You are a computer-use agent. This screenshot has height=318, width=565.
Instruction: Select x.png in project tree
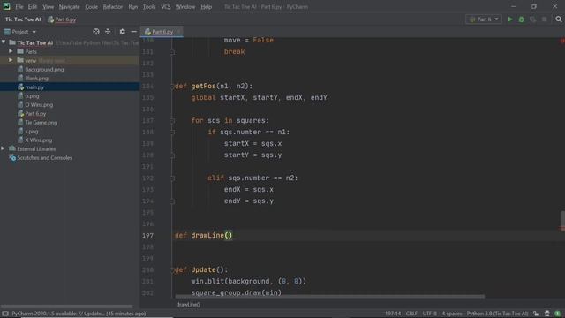click(x=32, y=132)
